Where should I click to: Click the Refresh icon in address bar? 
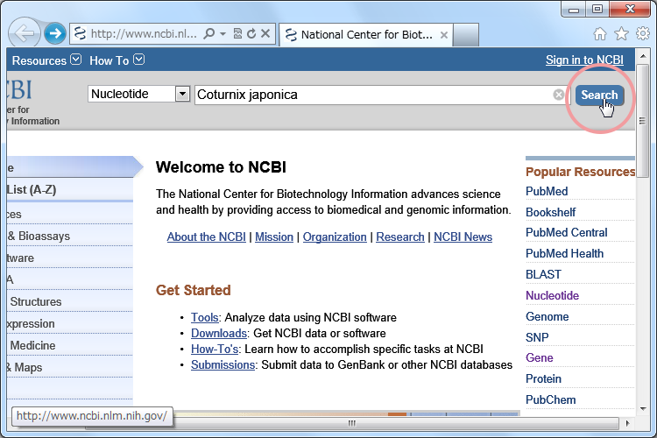251,33
